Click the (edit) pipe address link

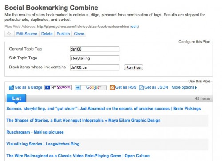pyautogui.click(x=135, y=27)
